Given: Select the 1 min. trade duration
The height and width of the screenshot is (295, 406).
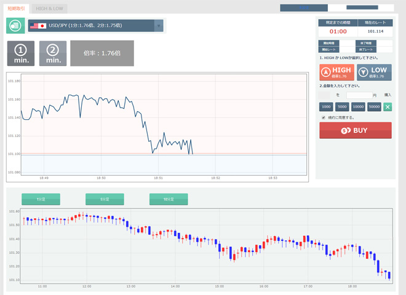Looking at the screenshot, I should [x=21, y=53].
